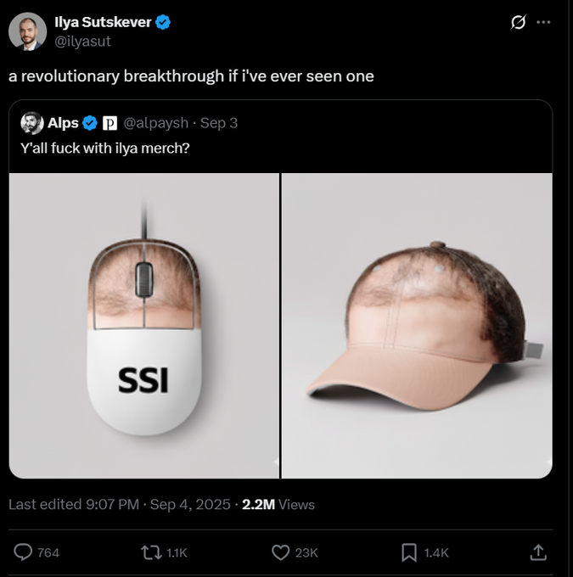The height and width of the screenshot is (577, 573).
Task: Click the share upload arrow icon
Action: tap(536, 552)
